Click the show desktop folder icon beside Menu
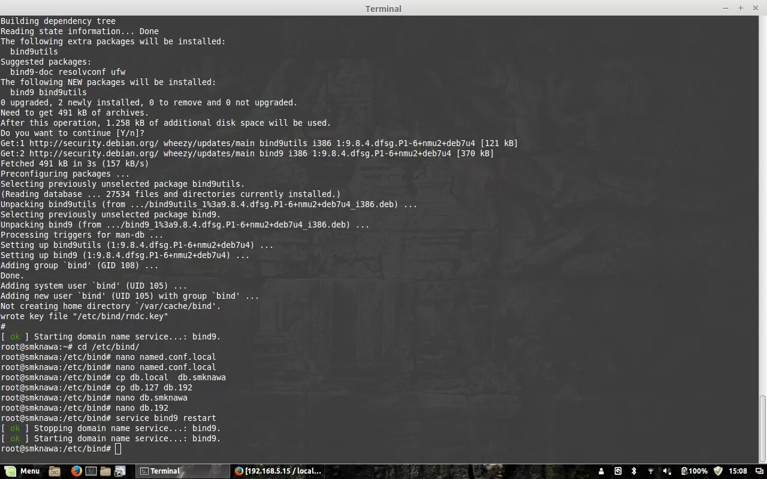 coord(55,471)
